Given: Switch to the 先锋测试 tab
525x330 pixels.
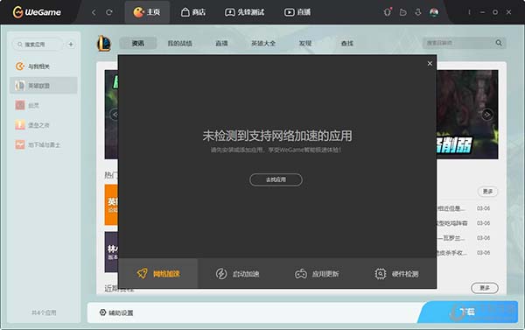Looking at the screenshot, I should pos(244,12).
